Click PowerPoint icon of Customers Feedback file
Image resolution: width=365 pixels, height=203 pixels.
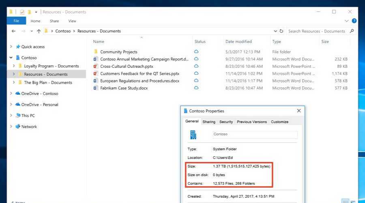tap(95, 73)
